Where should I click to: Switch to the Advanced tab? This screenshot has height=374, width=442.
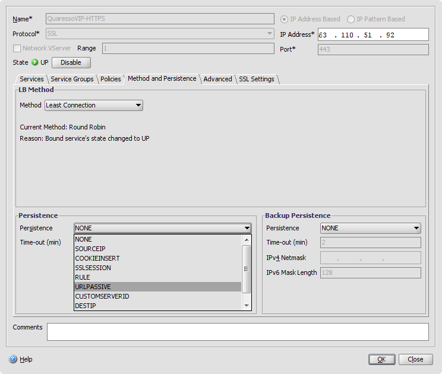(x=217, y=79)
